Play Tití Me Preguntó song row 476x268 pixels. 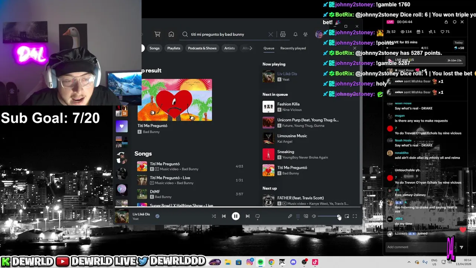click(190, 166)
